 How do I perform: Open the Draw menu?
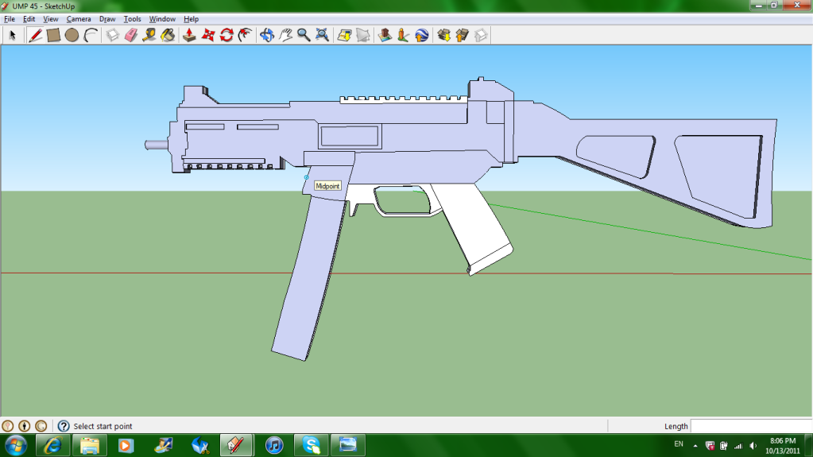[107, 19]
